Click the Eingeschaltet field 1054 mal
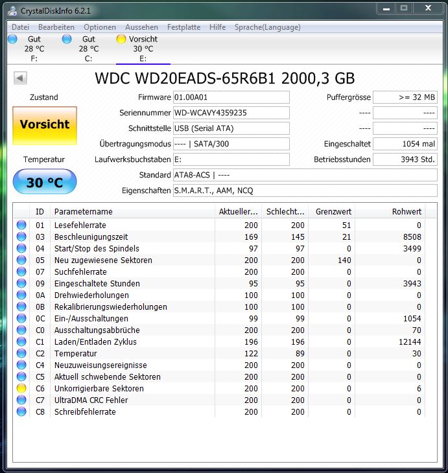448x473 pixels. click(x=405, y=144)
